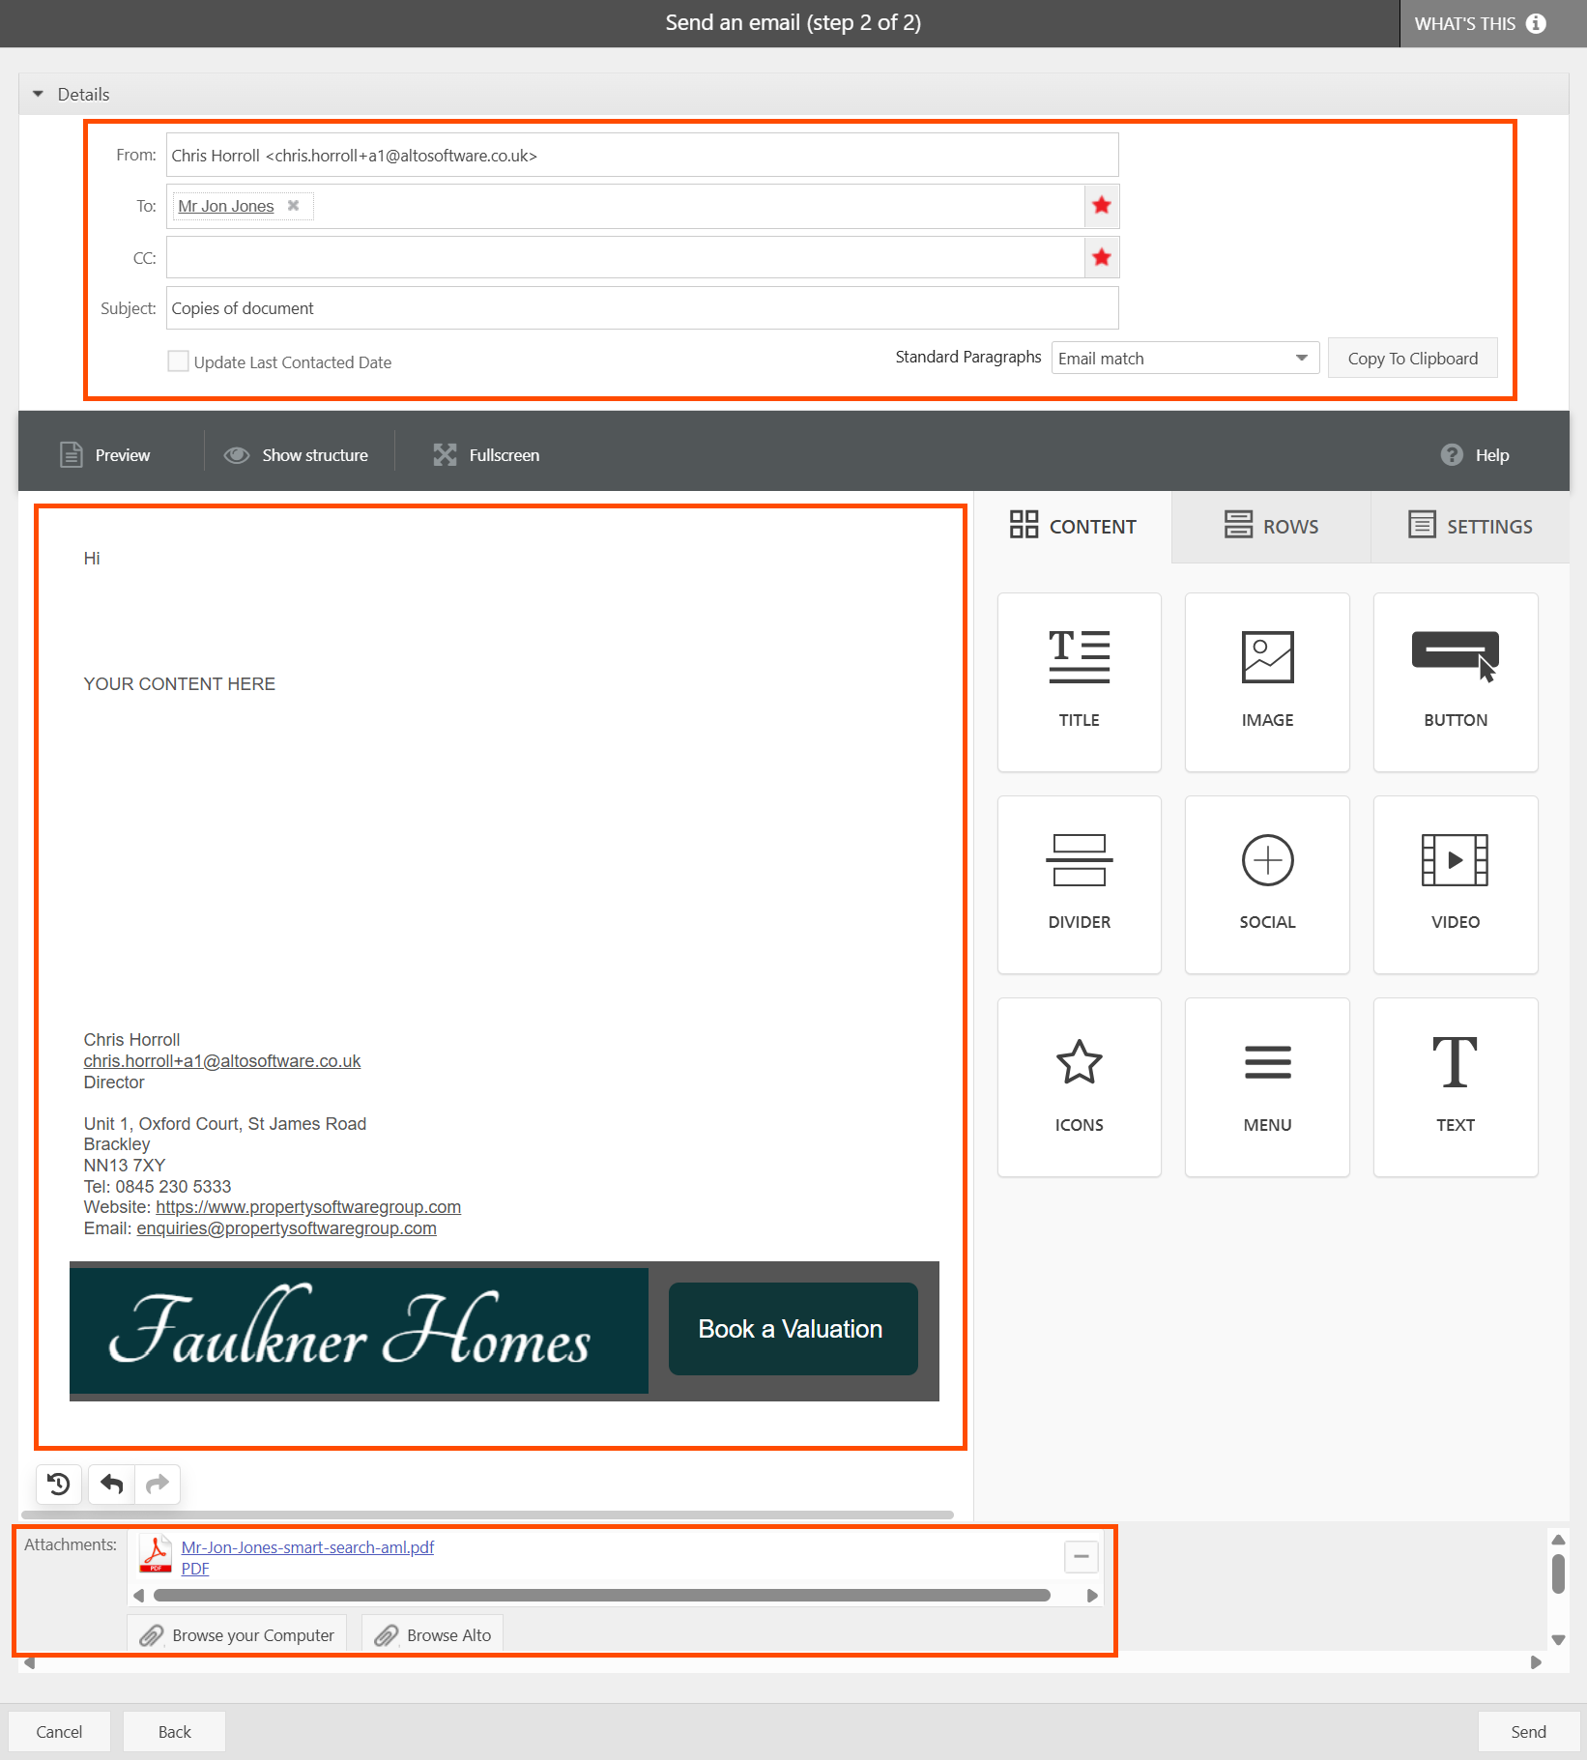
Task: Remove Mr Jon Jones recipient
Action: (x=293, y=206)
